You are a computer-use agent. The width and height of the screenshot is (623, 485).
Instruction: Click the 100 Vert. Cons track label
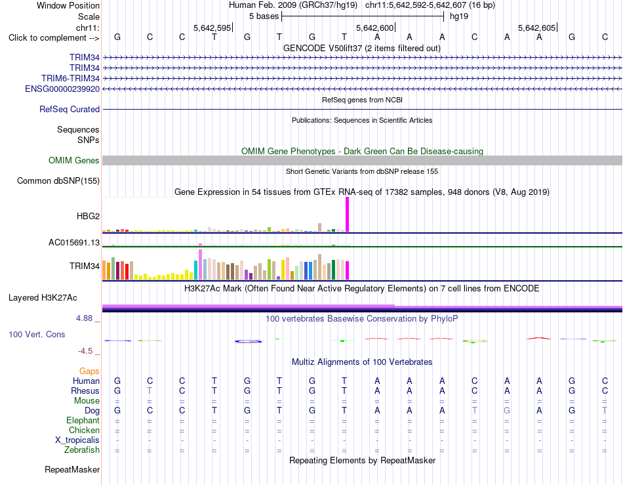pyautogui.click(x=37, y=334)
